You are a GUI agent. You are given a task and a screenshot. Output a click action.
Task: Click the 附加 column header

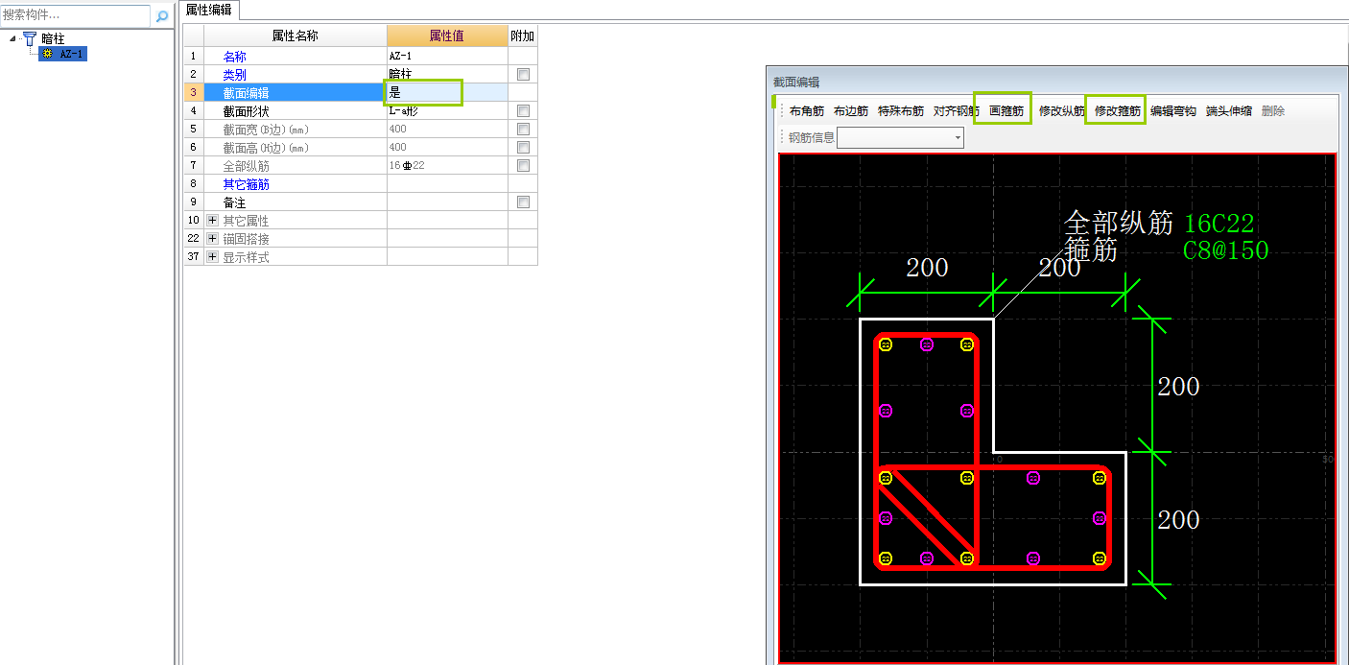(x=523, y=36)
